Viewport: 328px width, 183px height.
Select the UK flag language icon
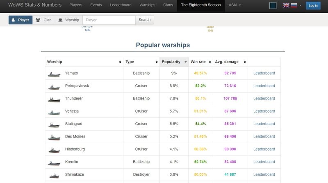click(286, 5)
